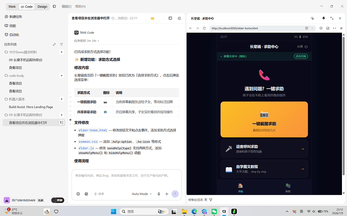Click the compass icon in preview toolbar
Viewport: 347px width, 216px height.
click(x=321, y=28)
